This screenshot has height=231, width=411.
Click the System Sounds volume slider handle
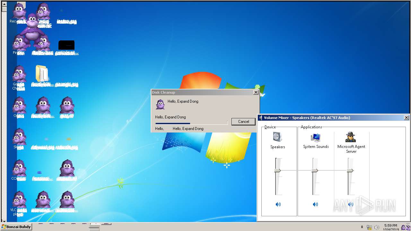point(315,171)
